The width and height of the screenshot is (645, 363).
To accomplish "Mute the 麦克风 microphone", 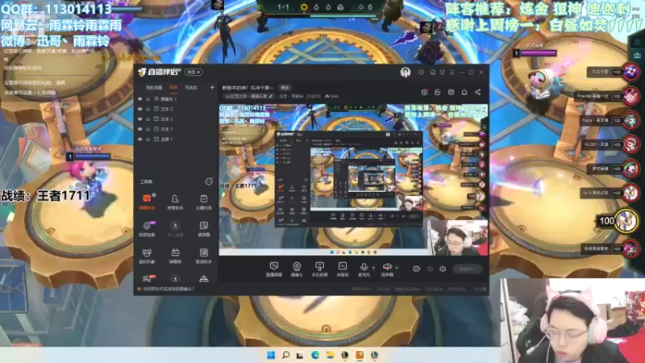I will 364,269.
